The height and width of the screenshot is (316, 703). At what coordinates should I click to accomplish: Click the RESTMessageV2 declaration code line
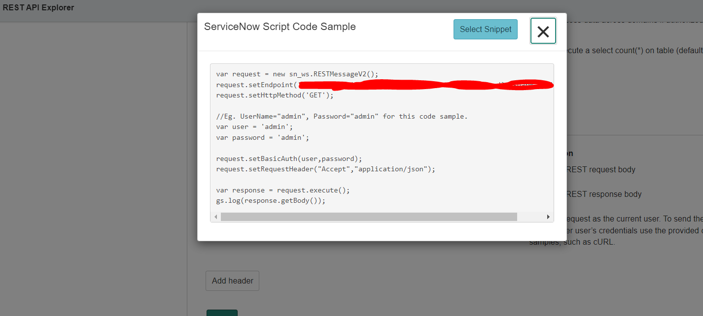pyautogui.click(x=297, y=74)
